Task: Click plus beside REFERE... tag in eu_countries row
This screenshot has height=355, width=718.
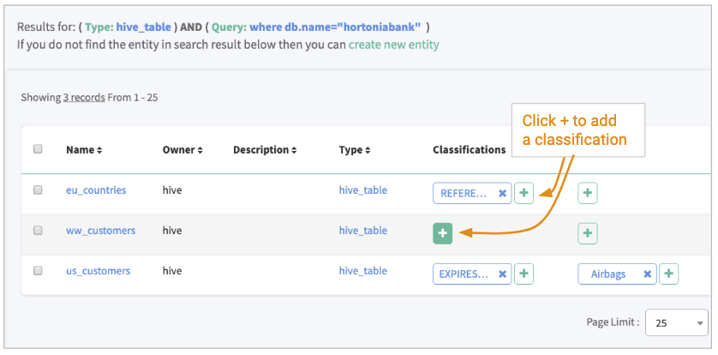Action: (x=524, y=194)
